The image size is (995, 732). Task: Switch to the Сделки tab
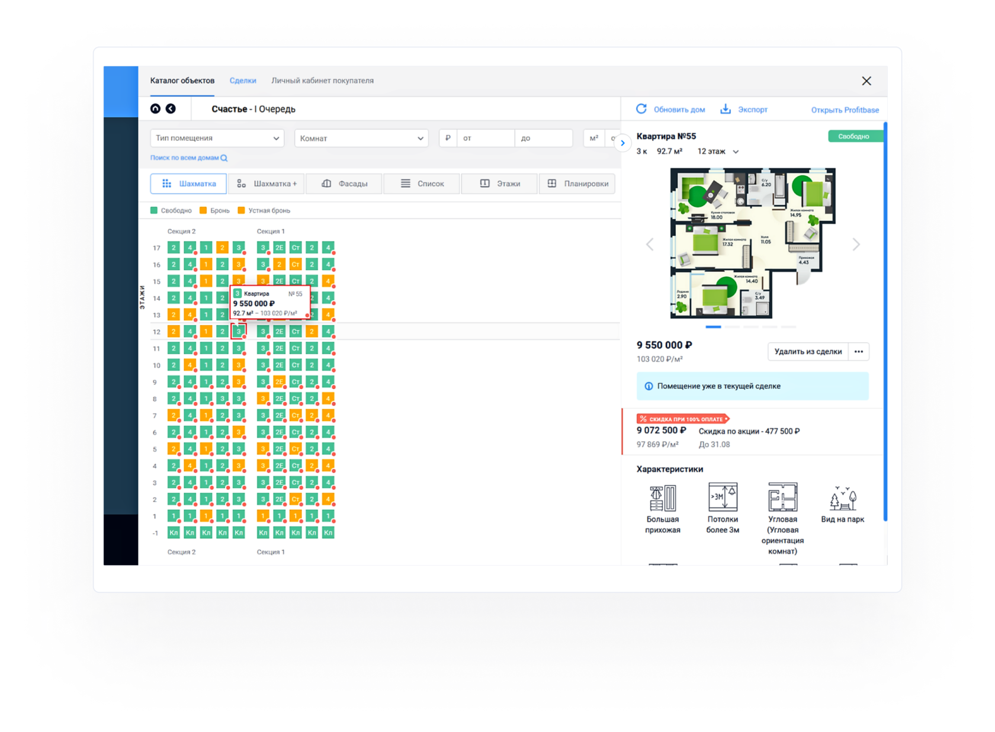pyautogui.click(x=243, y=81)
